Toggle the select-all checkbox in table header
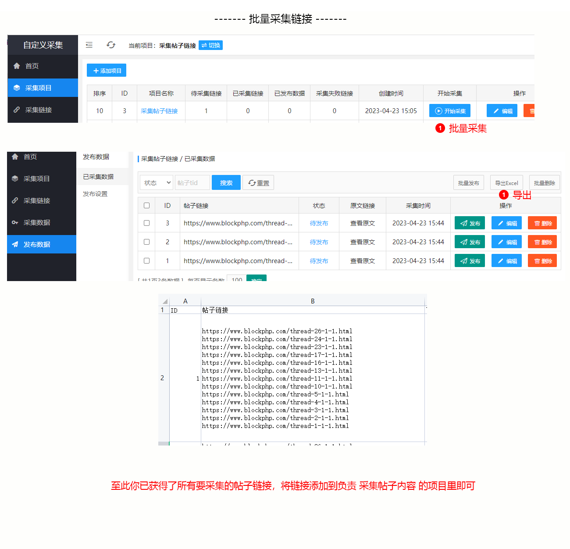 click(146, 205)
